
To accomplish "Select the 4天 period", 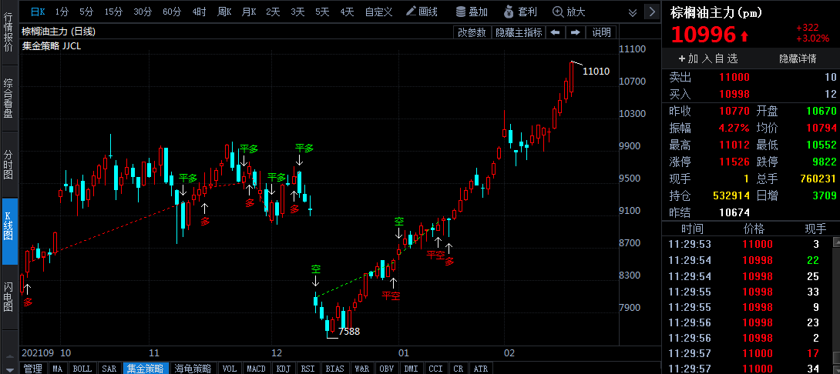I will (x=347, y=12).
